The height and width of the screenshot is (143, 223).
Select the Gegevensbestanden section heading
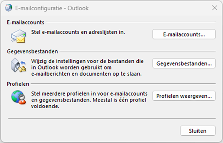point(32,51)
